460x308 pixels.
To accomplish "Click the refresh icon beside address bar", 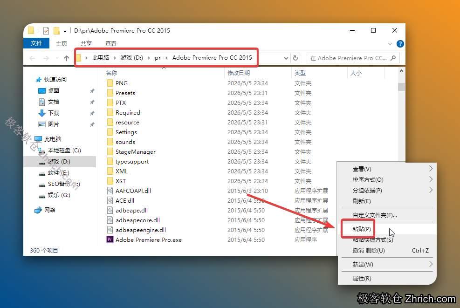I will click(295, 58).
